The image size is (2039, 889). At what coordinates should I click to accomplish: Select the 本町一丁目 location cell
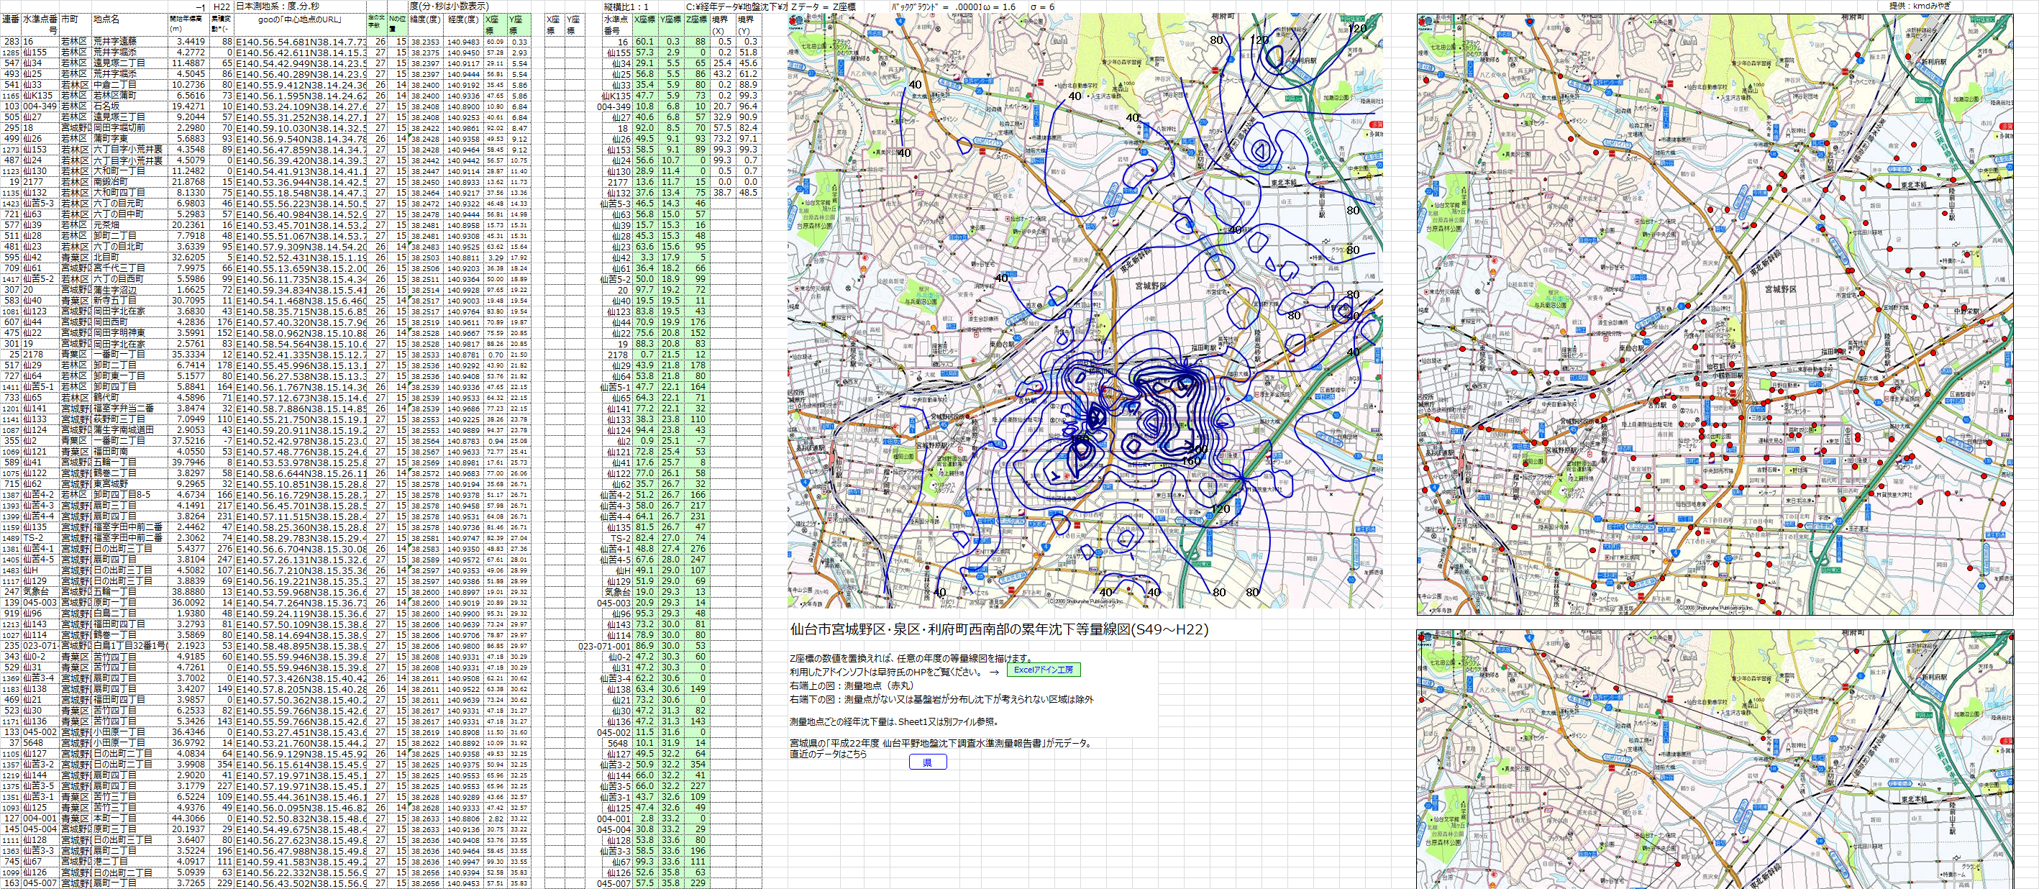pyautogui.click(x=129, y=819)
